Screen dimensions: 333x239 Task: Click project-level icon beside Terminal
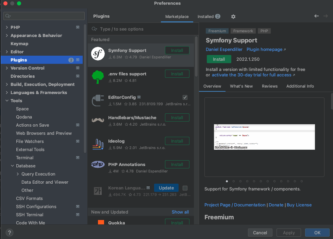point(78,158)
